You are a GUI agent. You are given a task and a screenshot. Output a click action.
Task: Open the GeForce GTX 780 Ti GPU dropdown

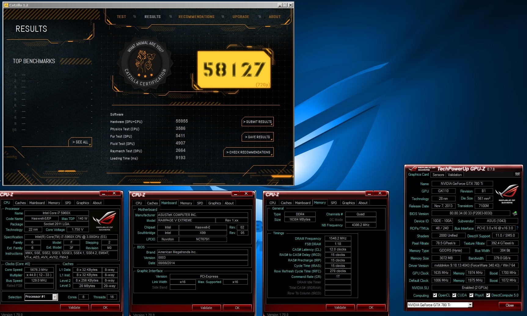point(470,305)
